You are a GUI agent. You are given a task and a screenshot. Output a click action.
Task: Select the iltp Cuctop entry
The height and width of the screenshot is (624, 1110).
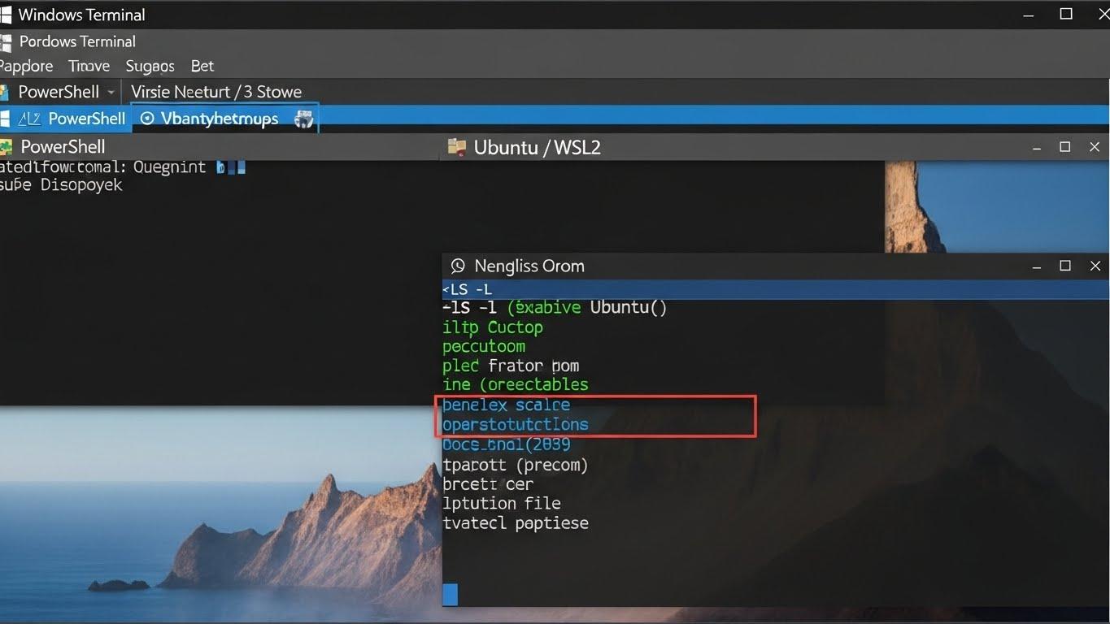pyautogui.click(x=492, y=327)
